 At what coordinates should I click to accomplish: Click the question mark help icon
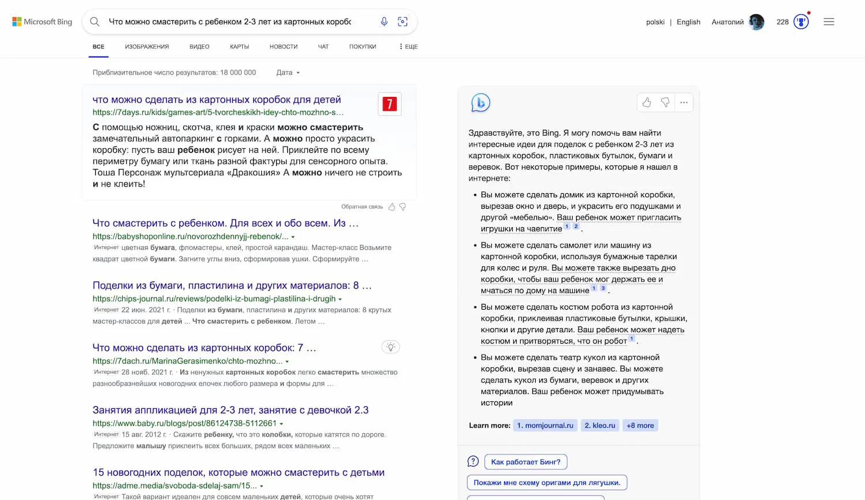[x=473, y=461]
